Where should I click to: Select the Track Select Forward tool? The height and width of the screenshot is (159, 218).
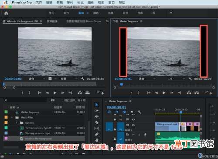point(96,110)
